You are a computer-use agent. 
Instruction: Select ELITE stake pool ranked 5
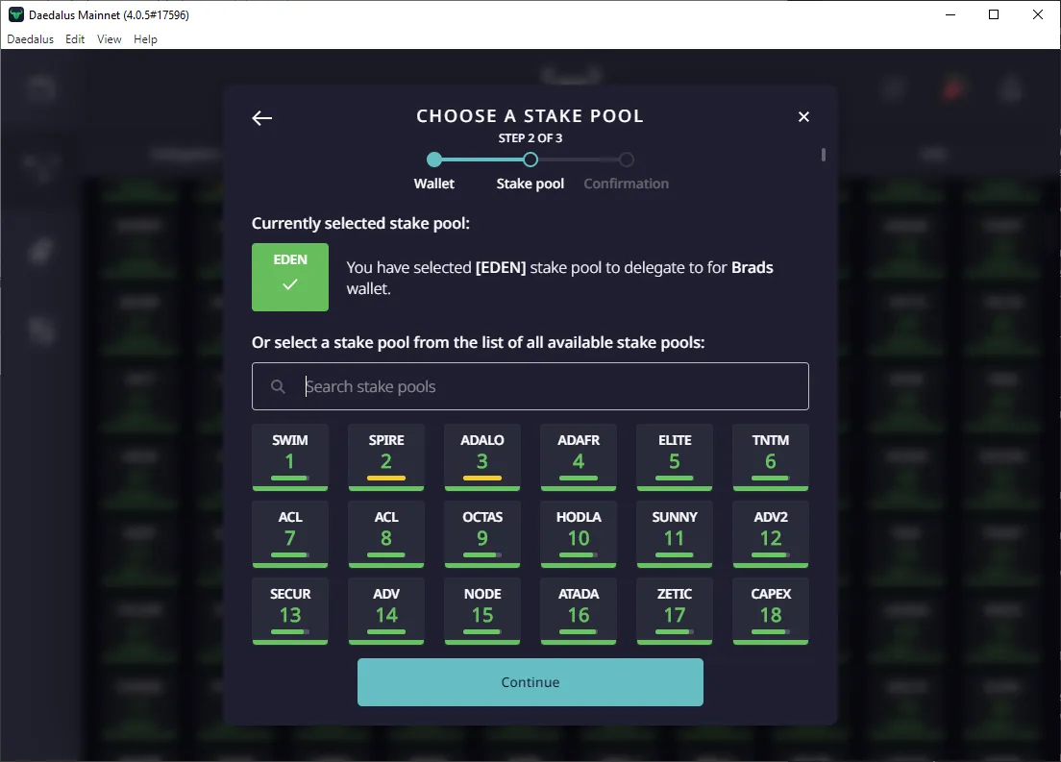coord(675,457)
